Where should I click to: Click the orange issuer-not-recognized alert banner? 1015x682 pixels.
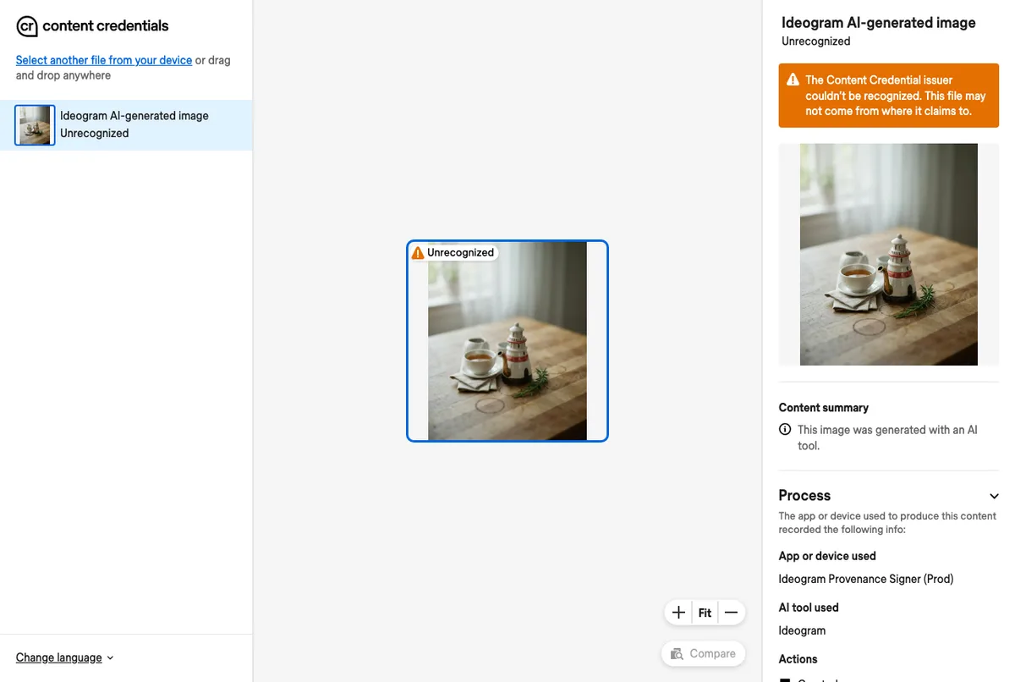coord(889,96)
